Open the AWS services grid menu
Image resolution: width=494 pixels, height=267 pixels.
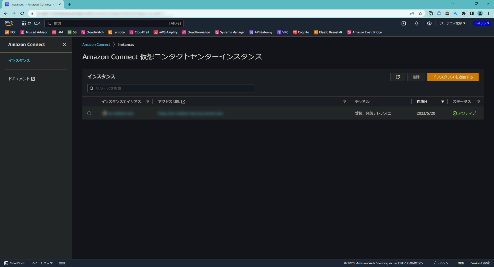click(23, 23)
